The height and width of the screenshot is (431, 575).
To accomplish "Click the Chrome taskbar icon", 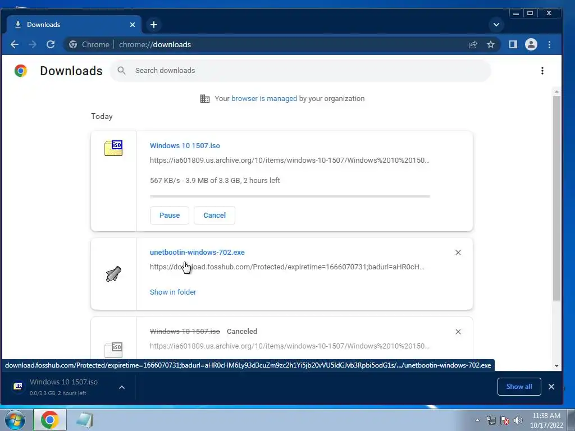I will pos(50,420).
